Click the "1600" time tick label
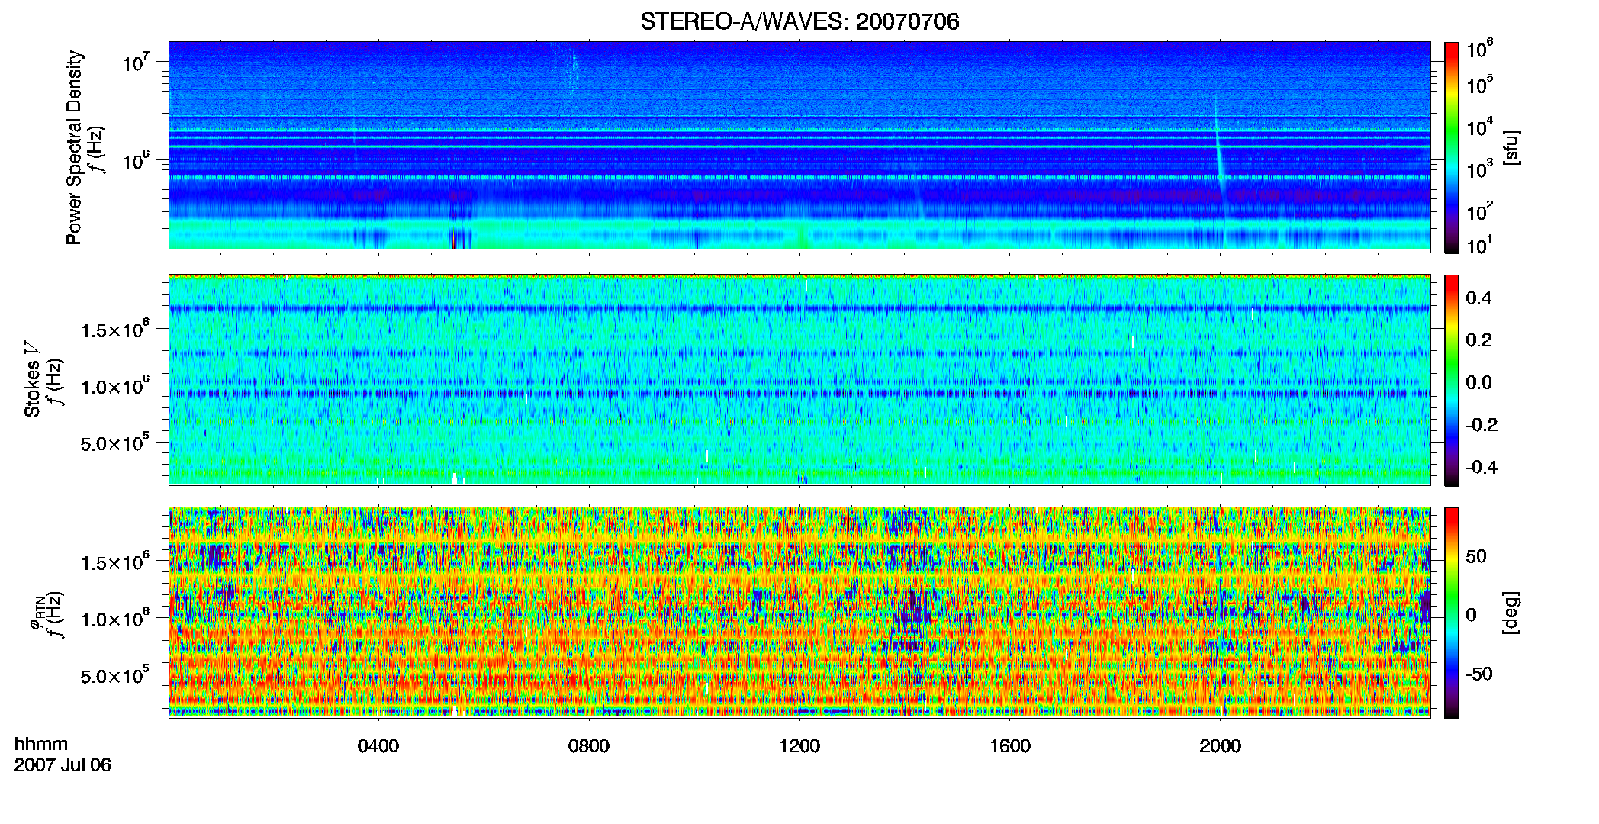Screen dimensions: 1599x824 1010,746
